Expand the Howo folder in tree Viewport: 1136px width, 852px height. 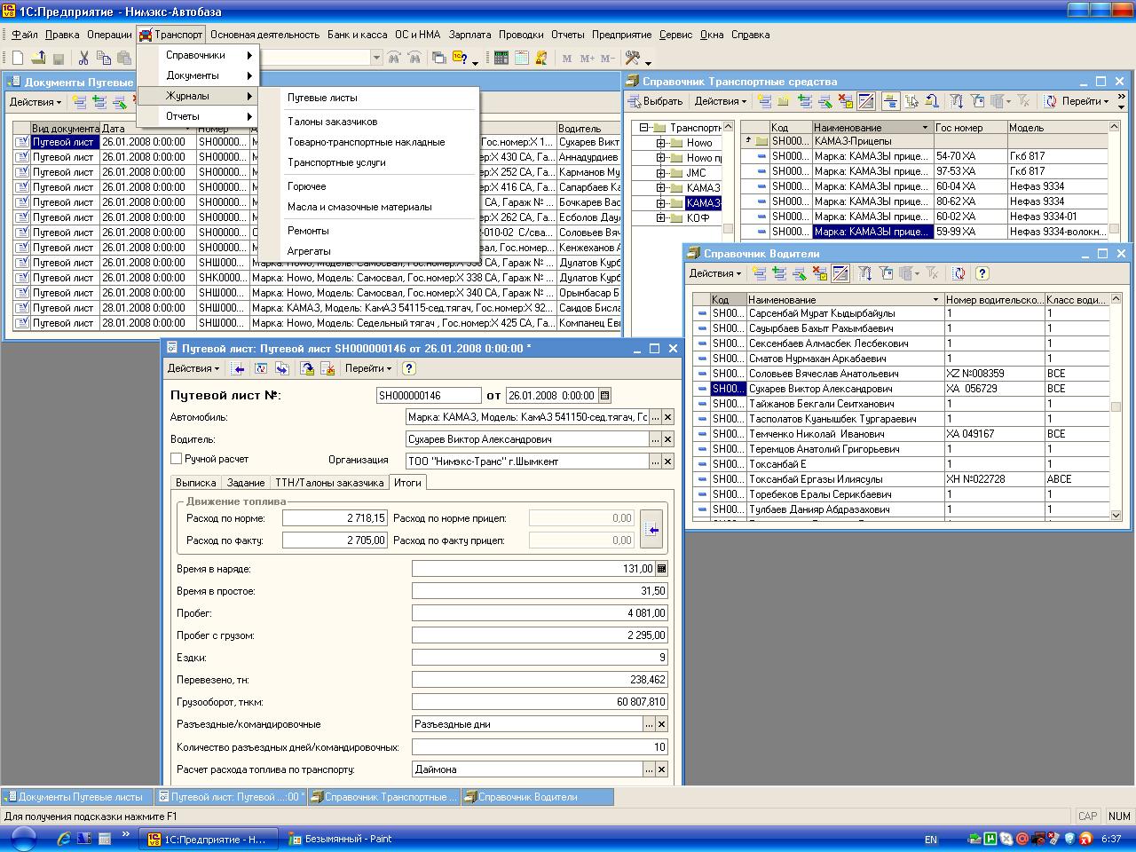point(661,143)
